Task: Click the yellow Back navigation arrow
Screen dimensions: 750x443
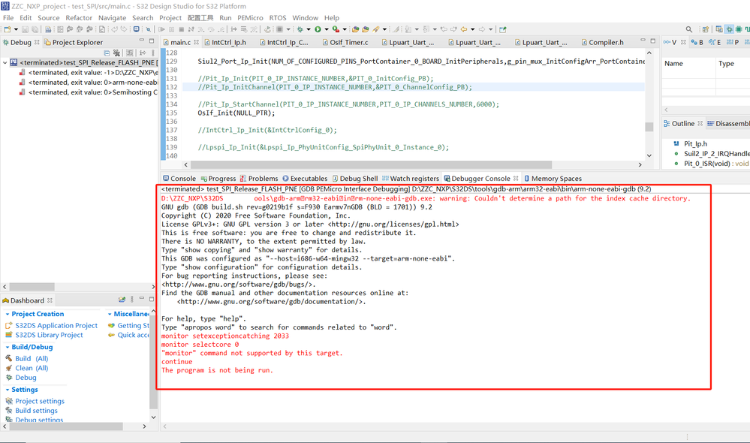Action: tap(463, 29)
